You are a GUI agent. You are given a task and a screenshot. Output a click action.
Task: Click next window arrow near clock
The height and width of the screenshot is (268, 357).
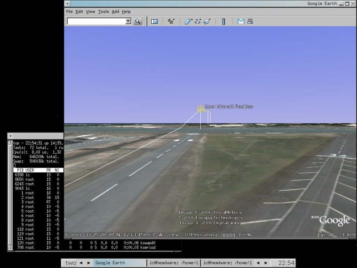(266, 263)
